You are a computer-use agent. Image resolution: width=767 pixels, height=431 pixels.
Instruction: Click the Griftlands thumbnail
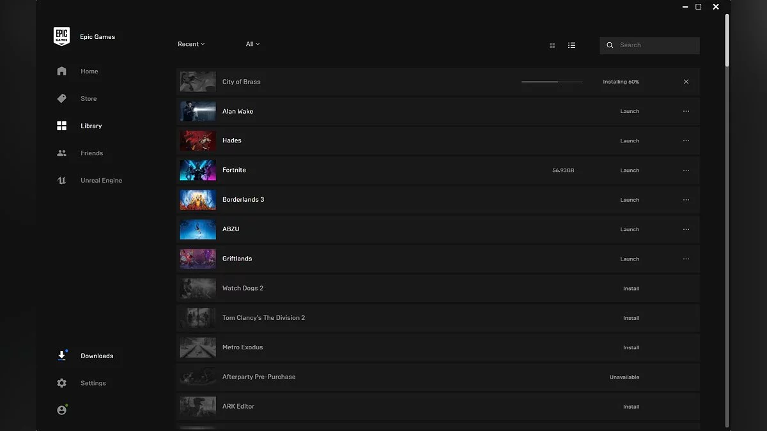pyautogui.click(x=198, y=259)
